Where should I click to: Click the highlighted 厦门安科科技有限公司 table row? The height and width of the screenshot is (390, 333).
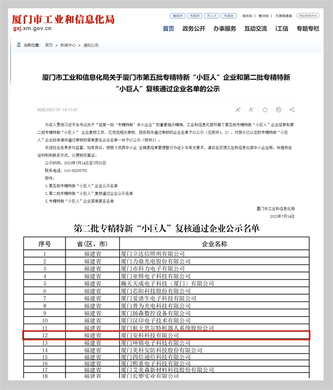tap(167, 335)
